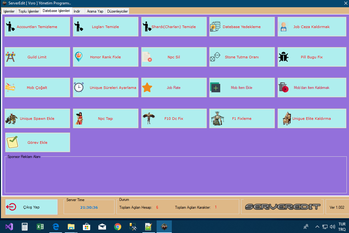Click the Mob Çoğalt dragon icon
This screenshot has height=233, width=349.
pos(10,87)
